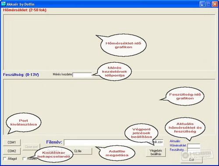Click the Hobbi Elektronika watermark logo
Image resolution: width=219 pixels, height=166 pixels.
198,155
